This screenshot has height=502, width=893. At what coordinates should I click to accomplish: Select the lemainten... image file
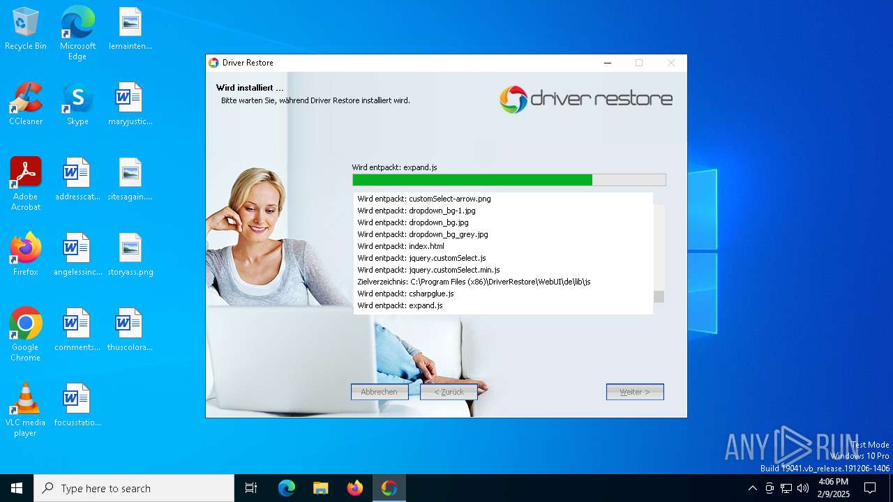point(130,29)
